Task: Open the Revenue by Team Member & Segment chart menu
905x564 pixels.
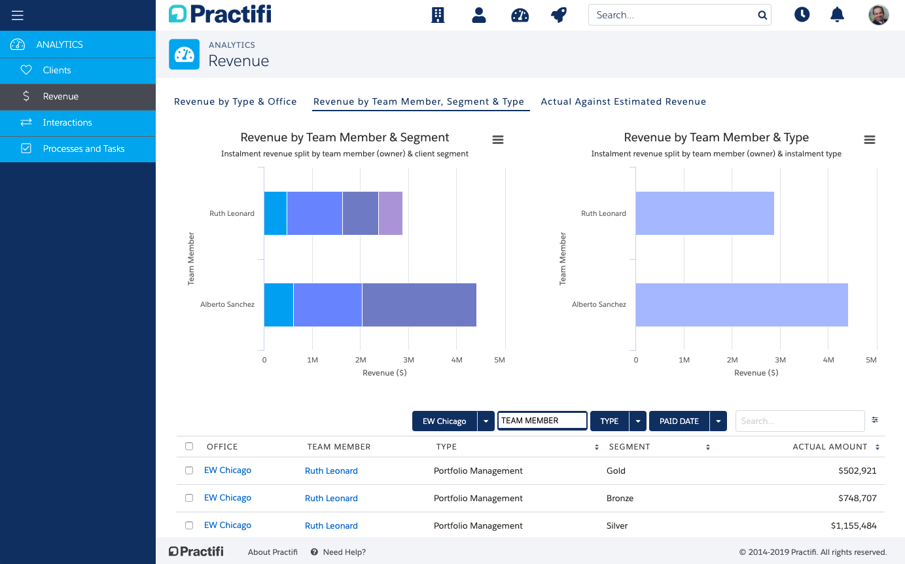Action: (x=498, y=139)
